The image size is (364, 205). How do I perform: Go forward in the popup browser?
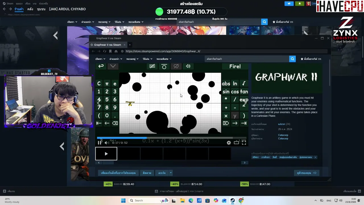pos(99,51)
